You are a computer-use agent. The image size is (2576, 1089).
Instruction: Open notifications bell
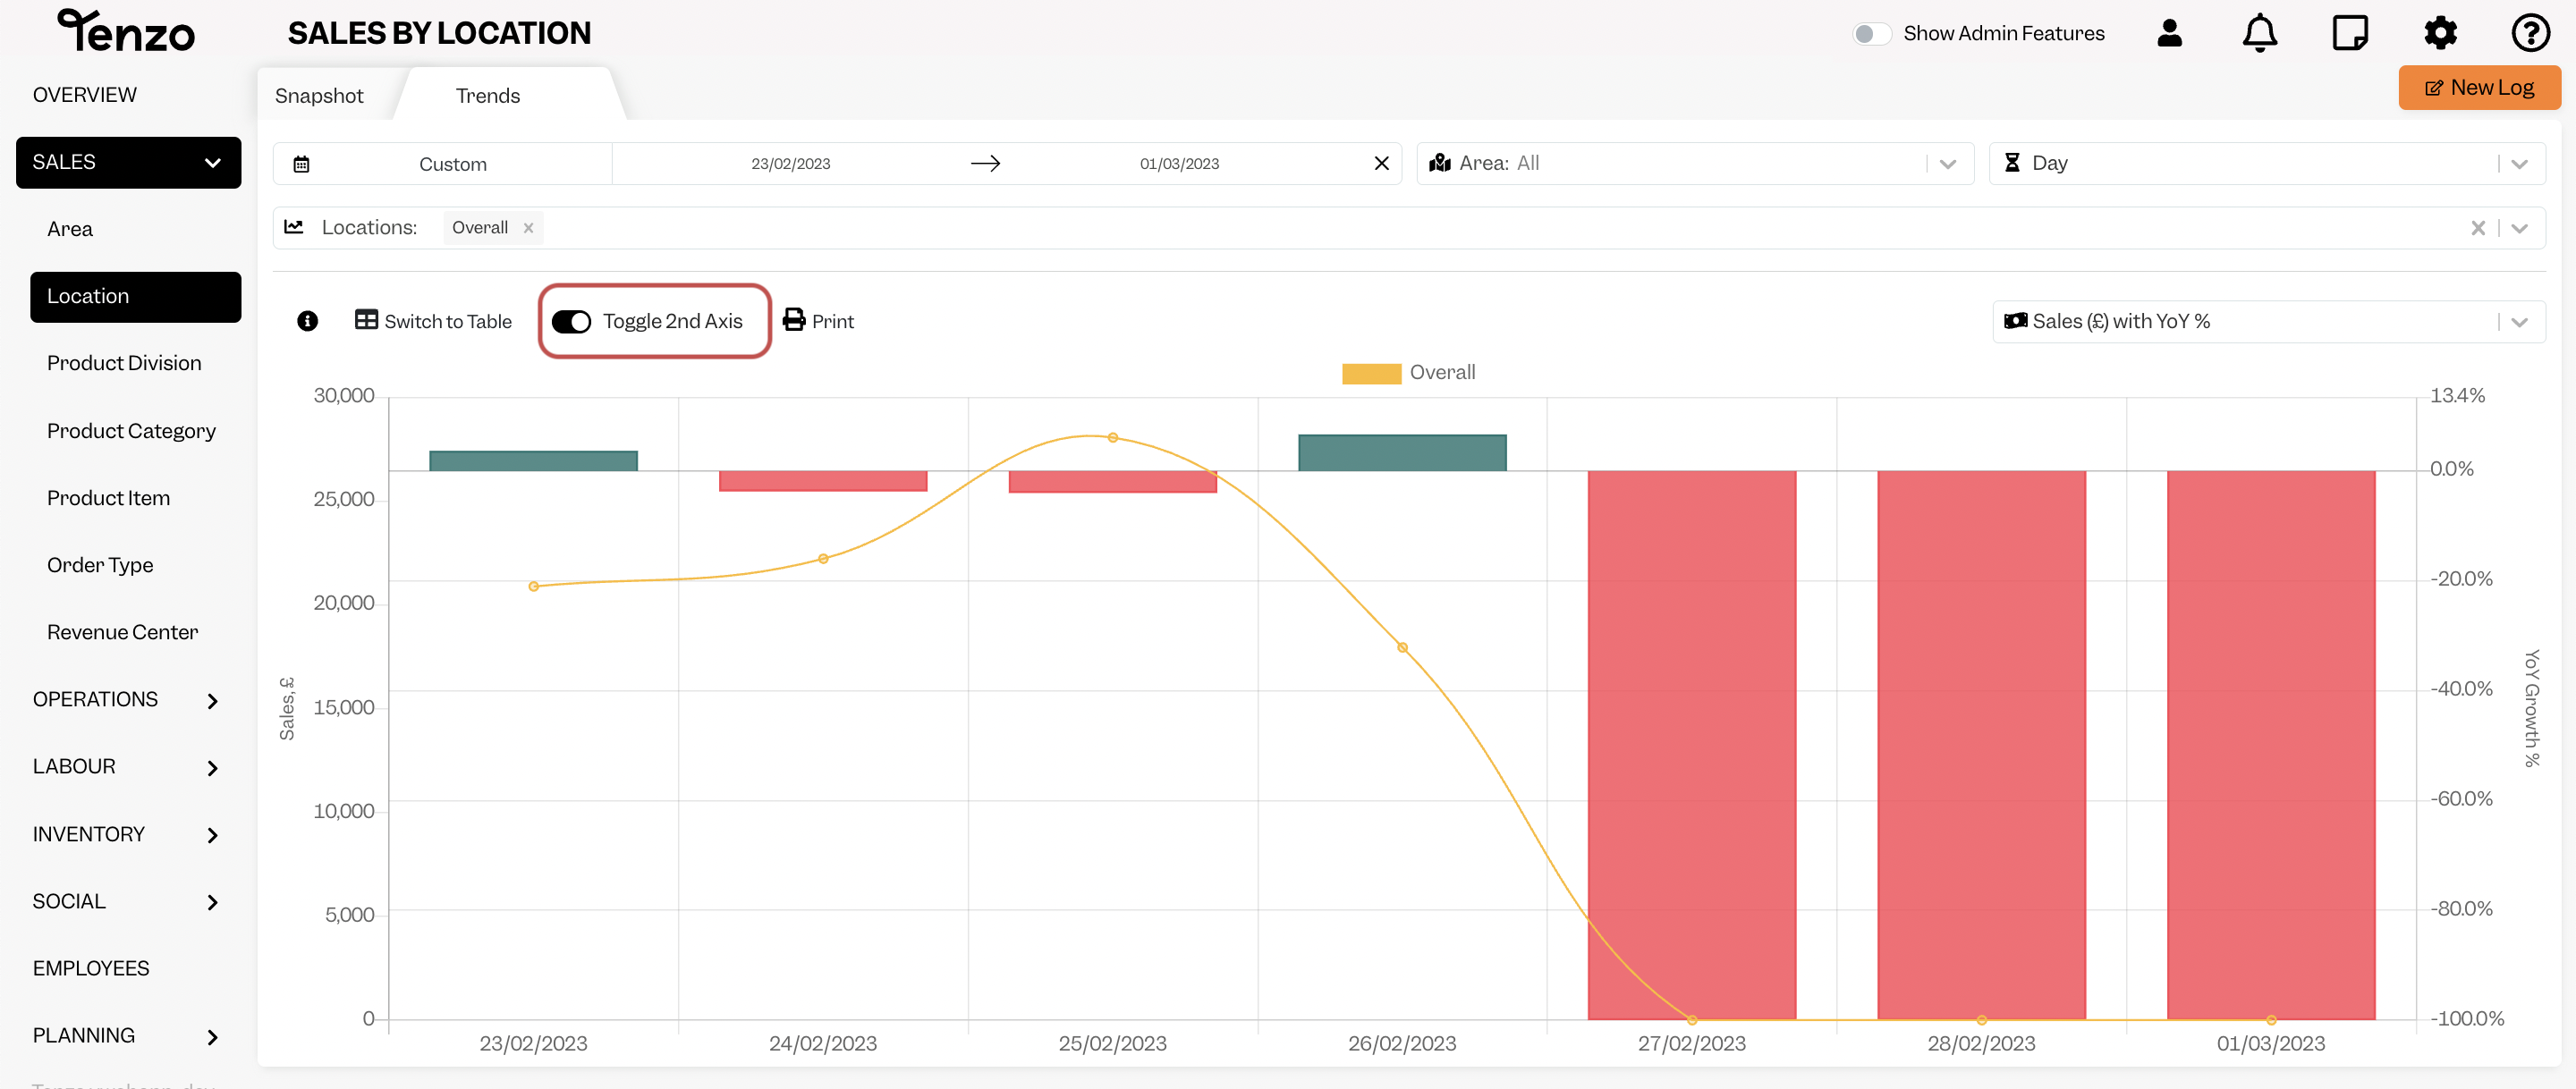click(2259, 33)
